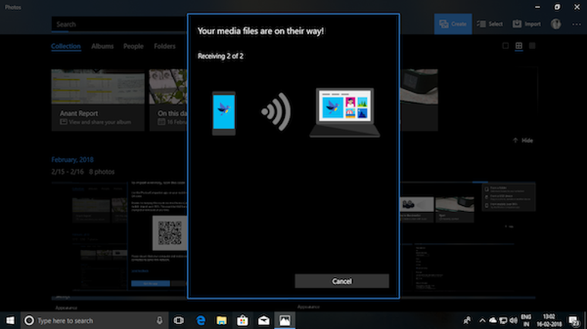Activate the taskbar microphone icon
The height and width of the screenshot is (329, 587).
point(160,320)
